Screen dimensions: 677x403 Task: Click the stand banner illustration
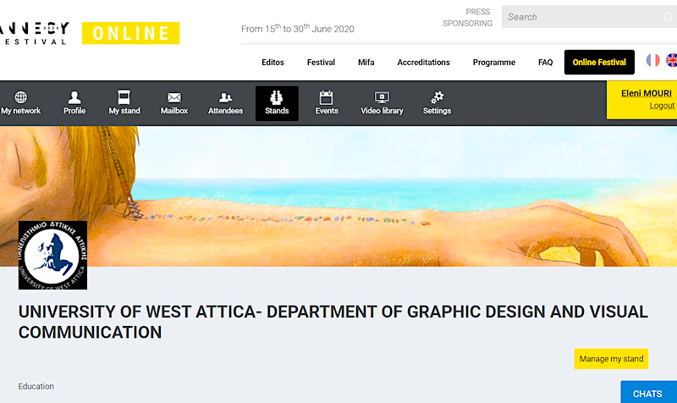(x=338, y=196)
